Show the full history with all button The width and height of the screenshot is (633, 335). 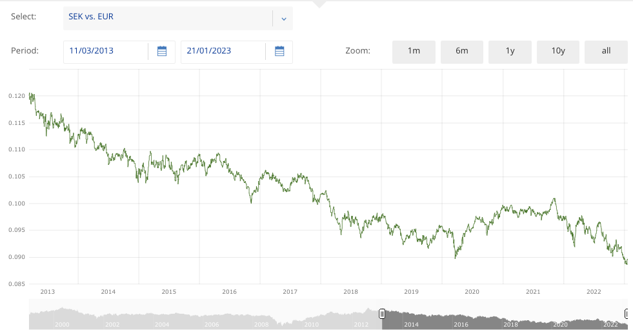pos(606,52)
